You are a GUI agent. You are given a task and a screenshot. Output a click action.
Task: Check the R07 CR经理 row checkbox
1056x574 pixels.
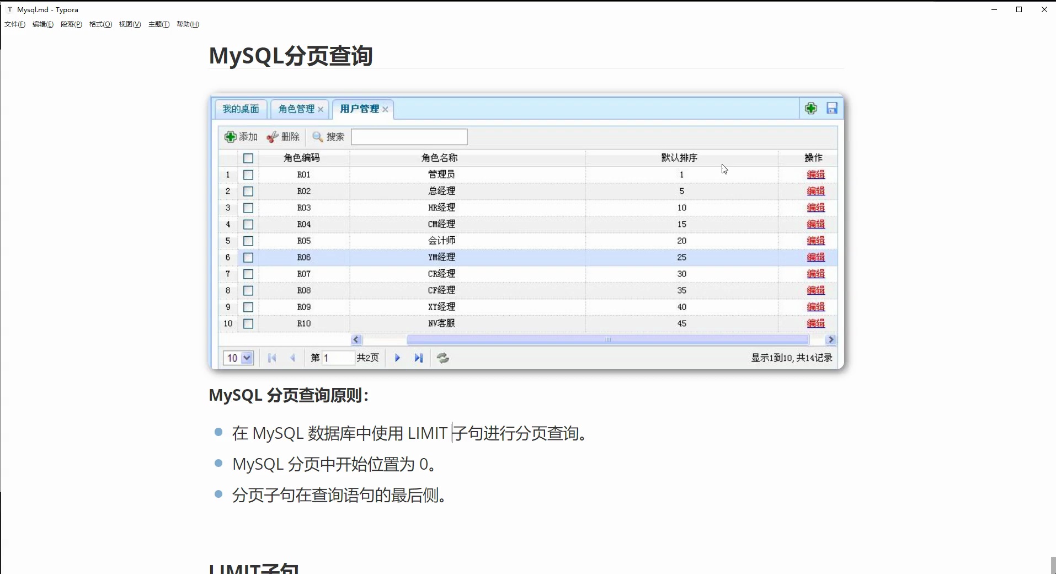click(248, 274)
